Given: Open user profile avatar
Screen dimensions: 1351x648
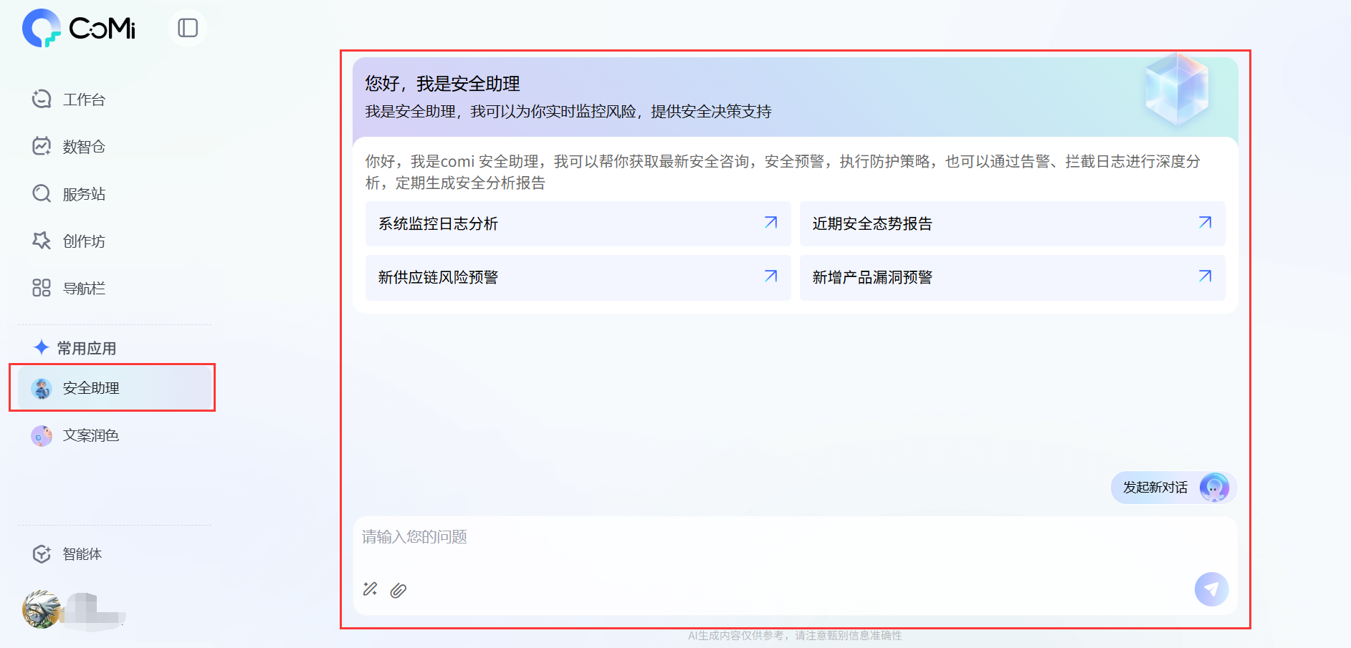Looking at the screenshot, I should (x=42, y=609).
